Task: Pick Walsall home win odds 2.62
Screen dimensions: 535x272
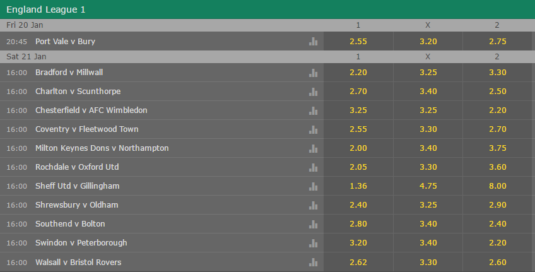Action: tap(358, 262)
